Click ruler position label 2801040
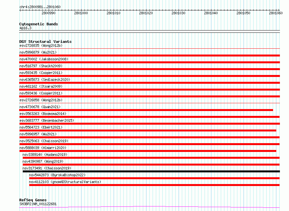 [211, 13]
